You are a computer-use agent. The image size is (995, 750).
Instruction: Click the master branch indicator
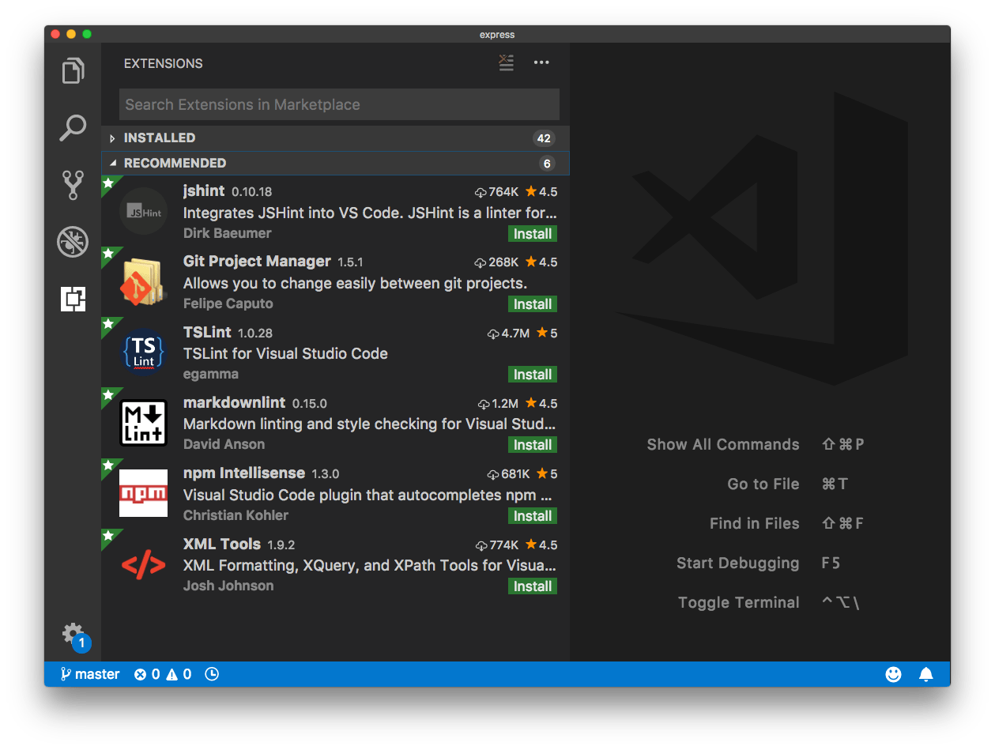(x=89, y=674)
